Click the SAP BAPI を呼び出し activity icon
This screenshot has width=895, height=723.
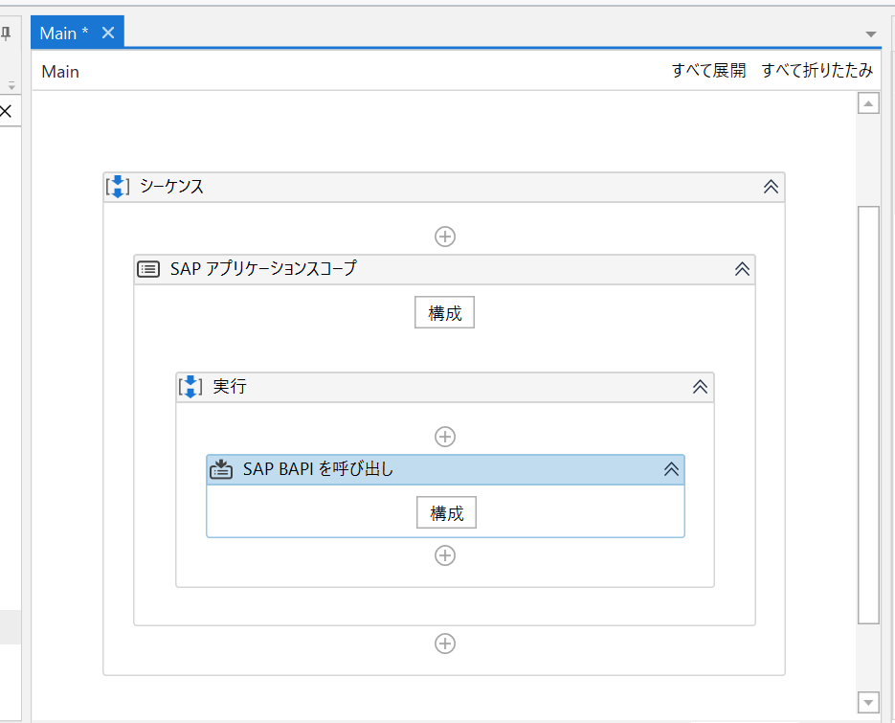pyautogui.click(x=221, y=469)
